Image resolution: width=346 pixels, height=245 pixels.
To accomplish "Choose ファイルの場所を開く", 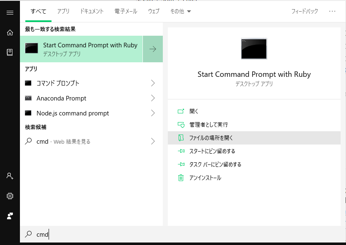I will point(254,138).
